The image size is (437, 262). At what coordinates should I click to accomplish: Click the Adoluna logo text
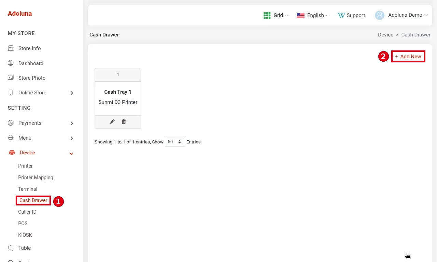pyautogui.click(x=20, y=14)
